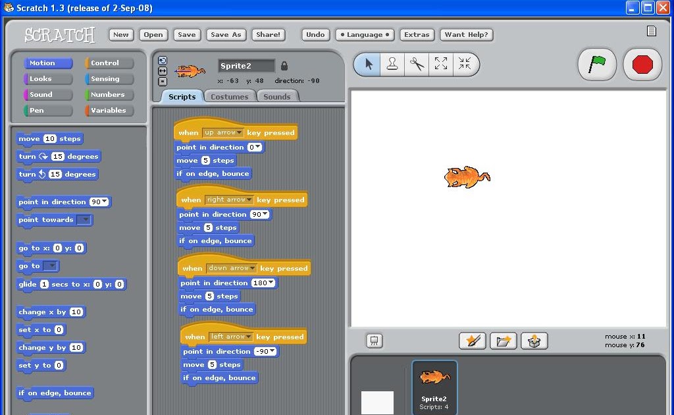Switch to the Costumes tab

[x=230, y=96]
